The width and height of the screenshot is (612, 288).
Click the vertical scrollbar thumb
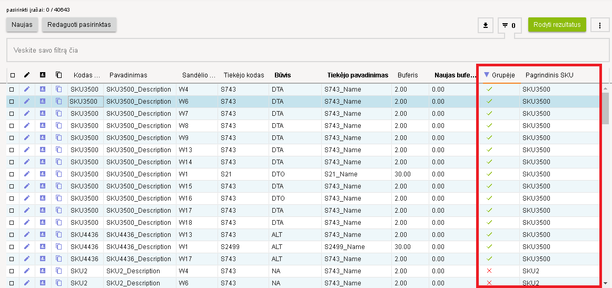607,104
